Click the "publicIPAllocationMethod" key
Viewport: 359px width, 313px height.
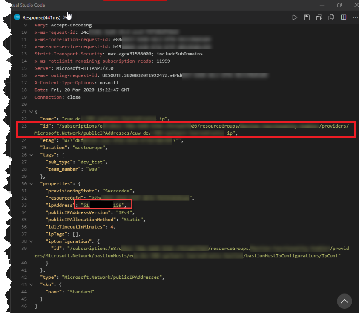point(80,220)
